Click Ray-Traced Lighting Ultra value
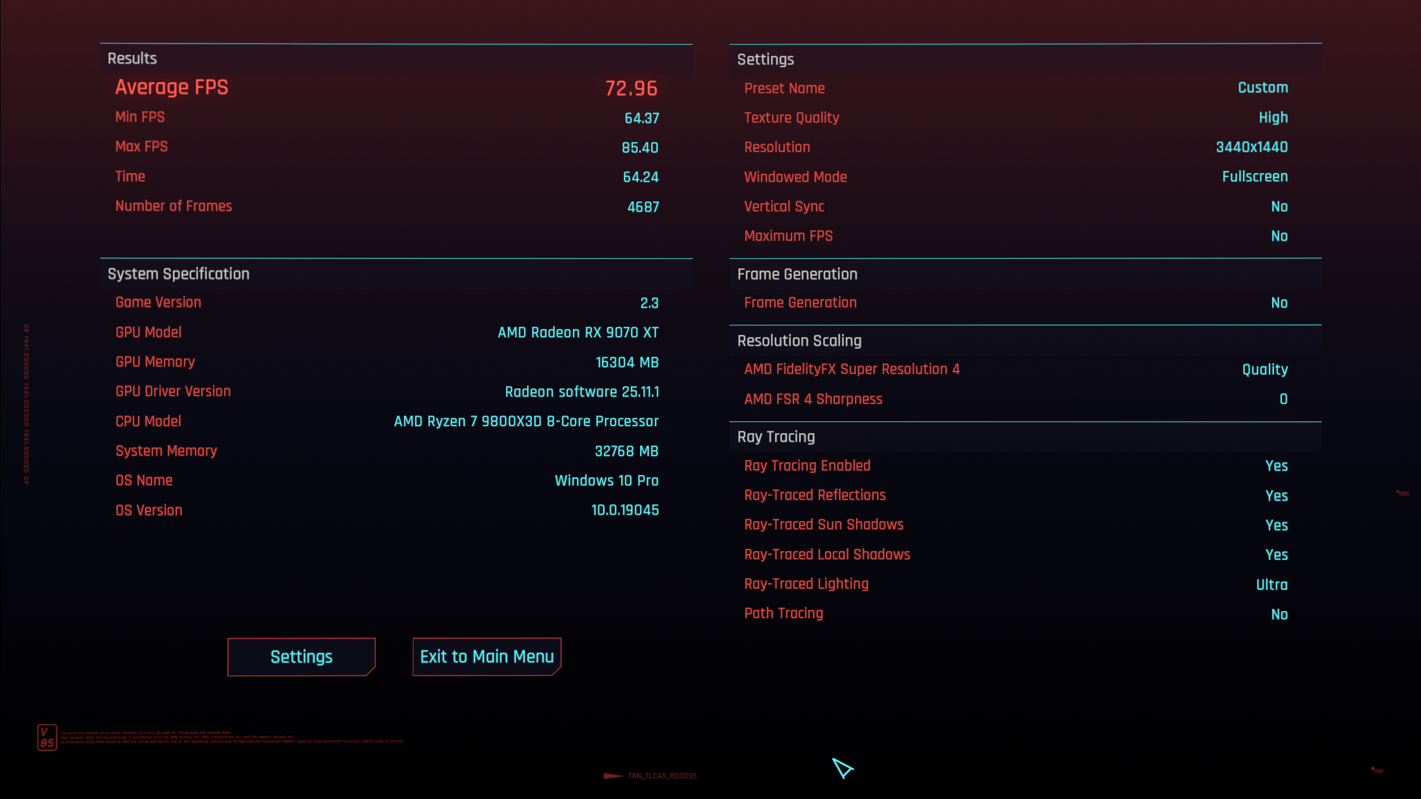The height and width of the screenshot is (799, 1421). pyautogui.click(x=1271, y=585)
